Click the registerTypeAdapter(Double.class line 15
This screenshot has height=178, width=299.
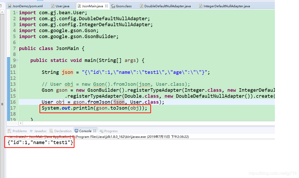coord(170,96)
